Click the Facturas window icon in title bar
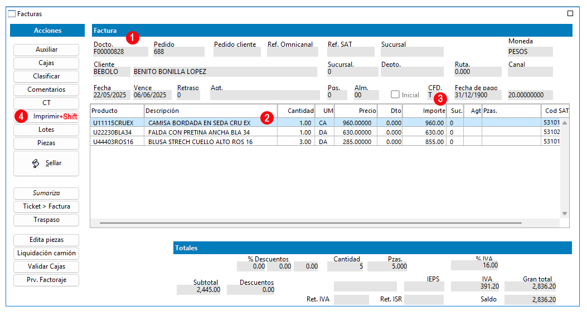The width and height of the screenshot is (587, 312). (12, 14)
